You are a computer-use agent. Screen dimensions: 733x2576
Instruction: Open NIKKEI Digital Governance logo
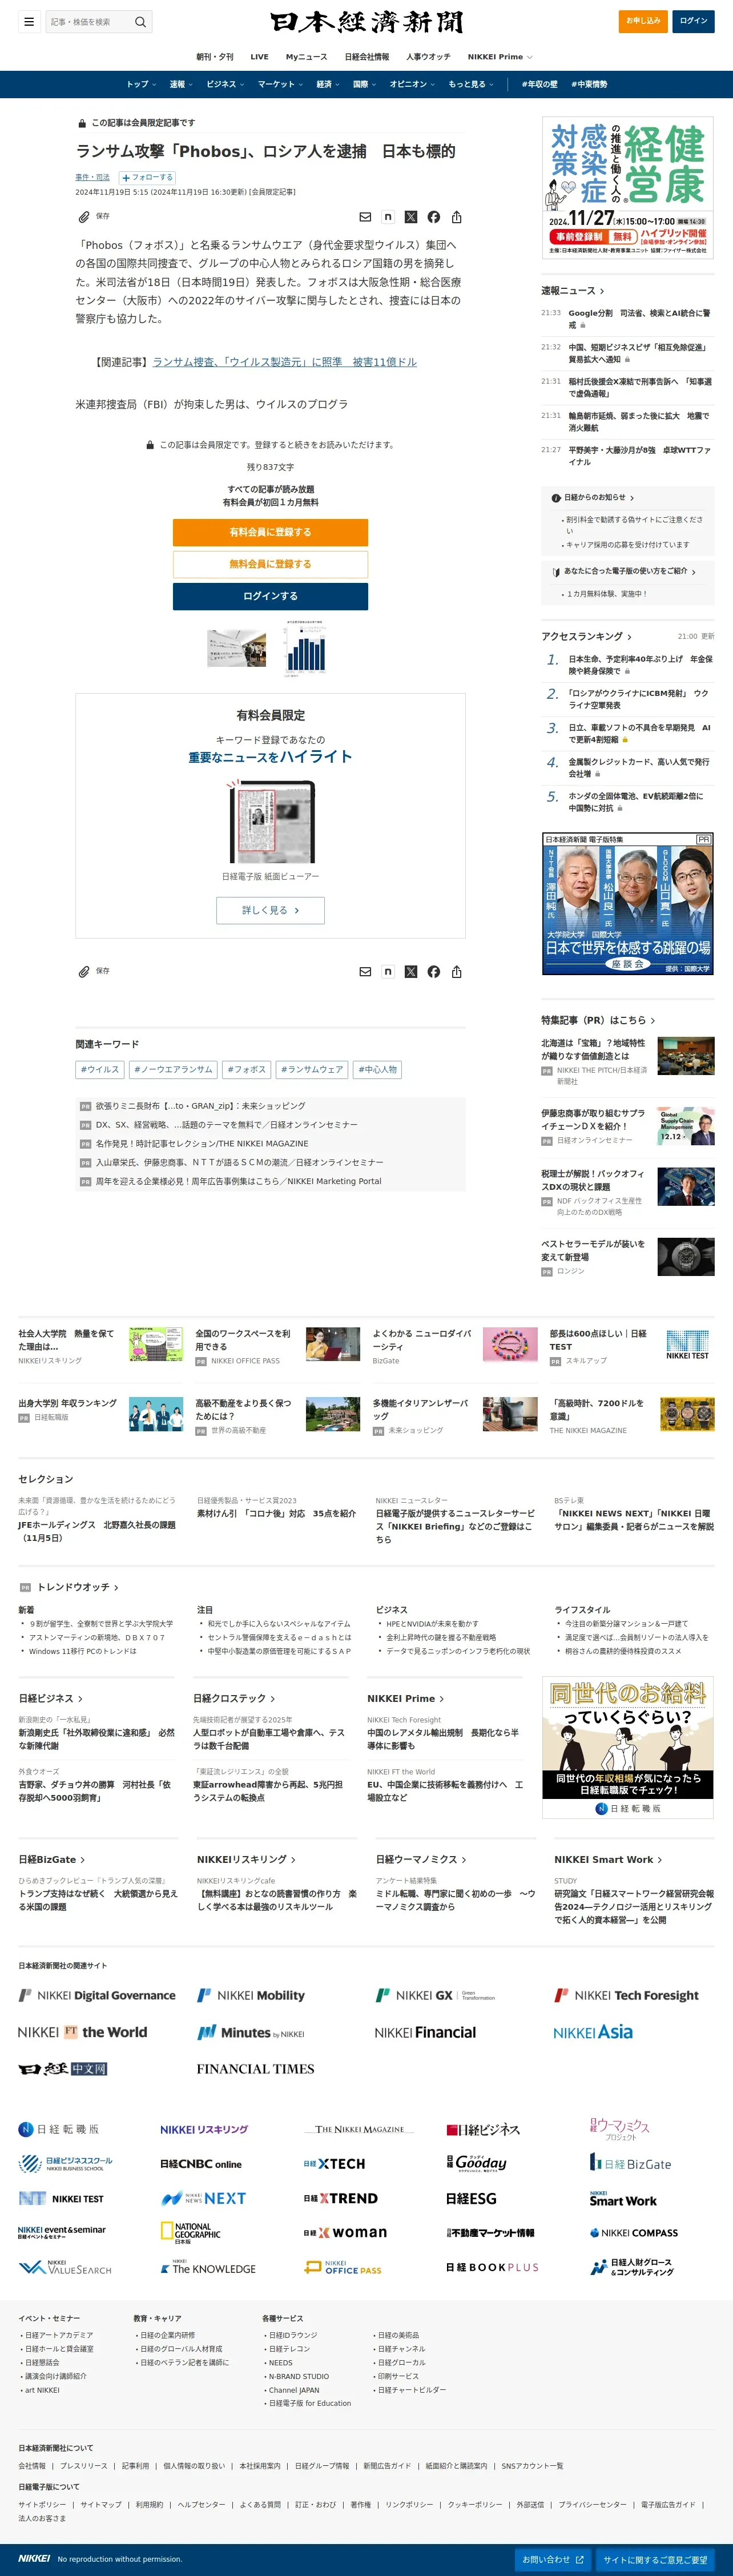tap(97, 1995)
